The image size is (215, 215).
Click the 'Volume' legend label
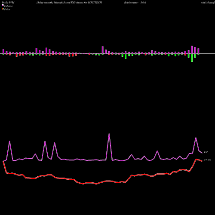(8, 6)
